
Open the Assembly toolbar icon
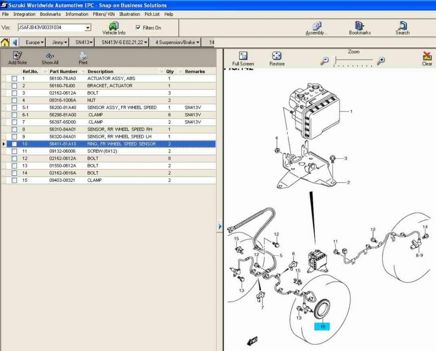pos(317,26)
